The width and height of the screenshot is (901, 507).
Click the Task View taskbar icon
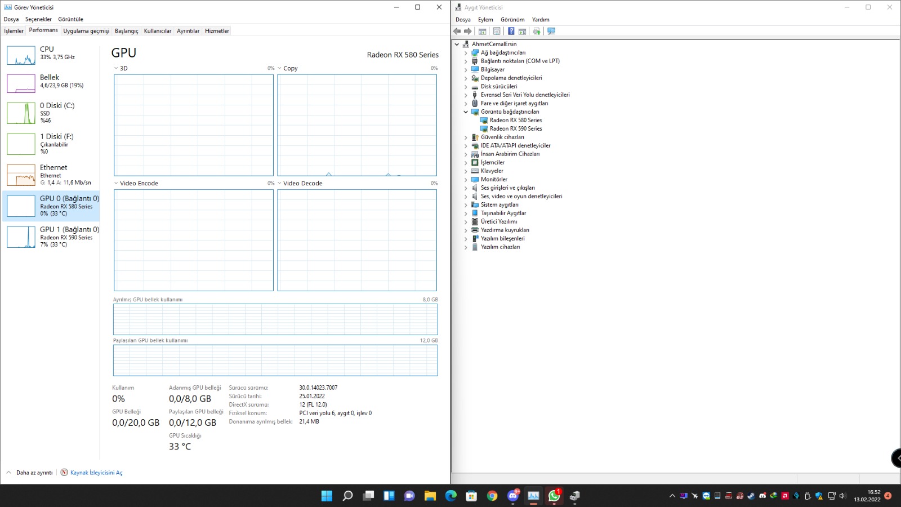pyautogui.click(x=368, y=496)
